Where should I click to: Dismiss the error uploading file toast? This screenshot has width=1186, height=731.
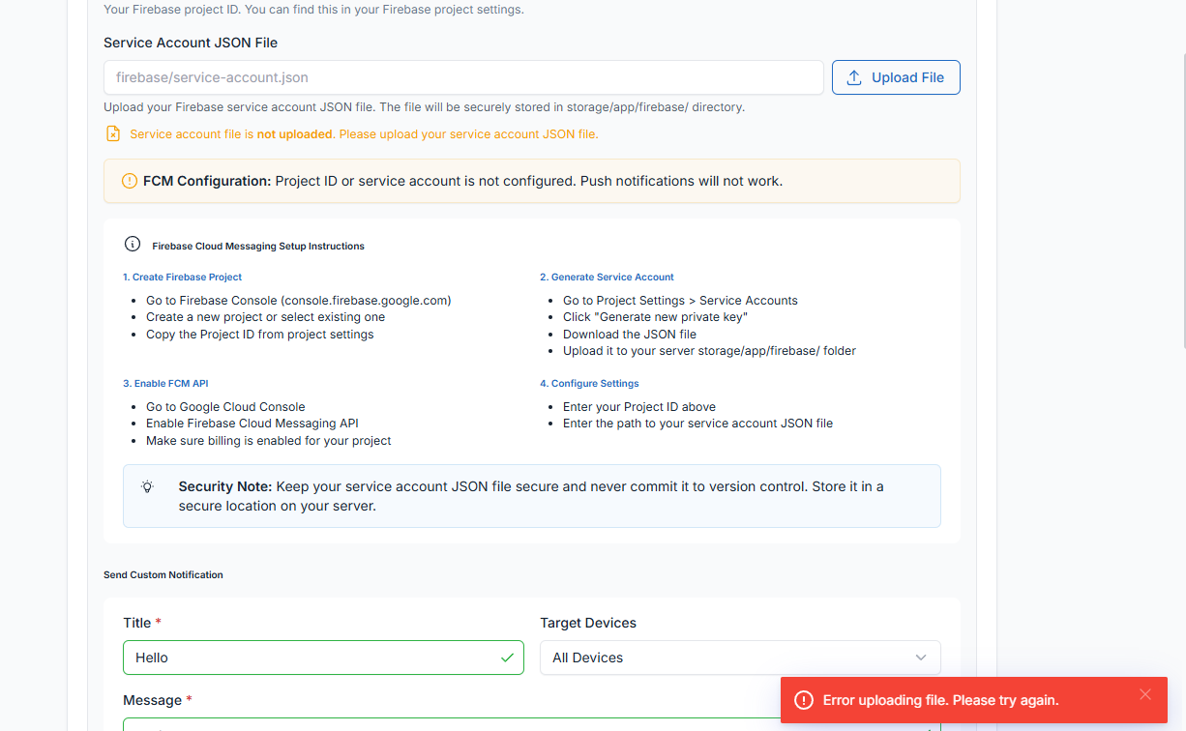coord(1145,694)
